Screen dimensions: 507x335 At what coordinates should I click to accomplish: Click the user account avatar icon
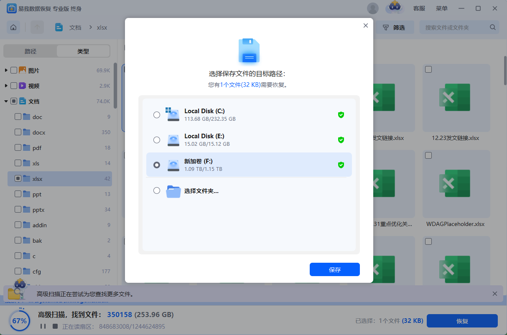click(x=372, y=8)
